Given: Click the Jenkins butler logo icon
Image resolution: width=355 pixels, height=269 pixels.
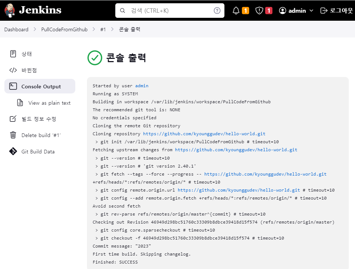Looking at the screenshot, I should tap(10, 11).
